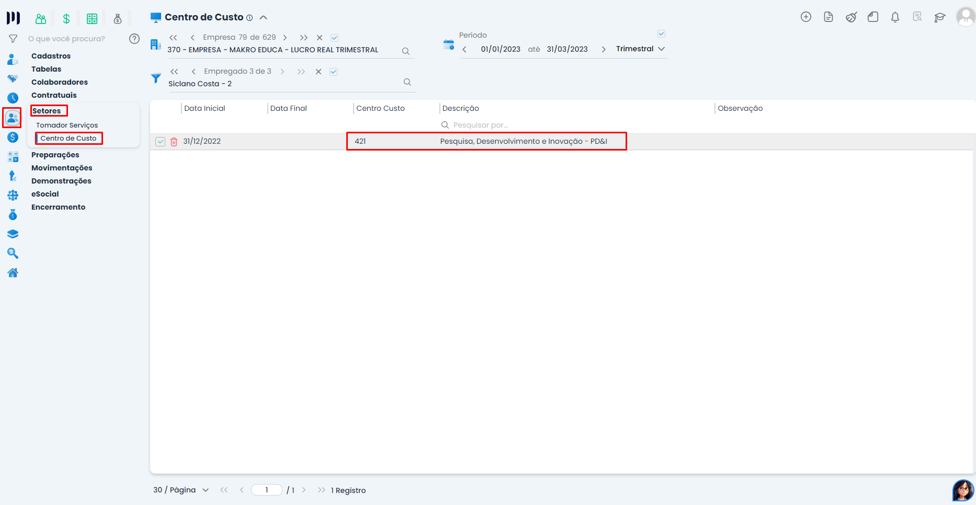Open the Colaboradores menu
This screenshot has width=976, height=505.
[x=60, y=82]
